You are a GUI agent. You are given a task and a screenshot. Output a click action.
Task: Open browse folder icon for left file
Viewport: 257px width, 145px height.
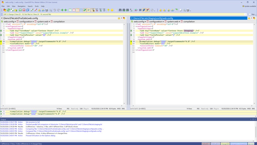pyautogui.click(x=119, y=18)
